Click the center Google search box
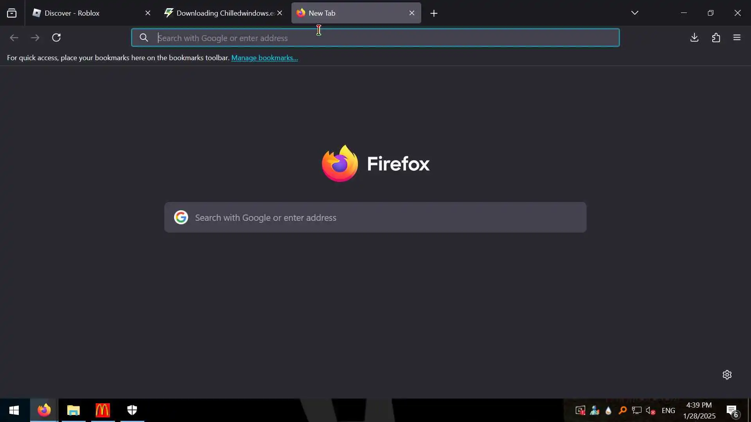 tap(375, 217)
